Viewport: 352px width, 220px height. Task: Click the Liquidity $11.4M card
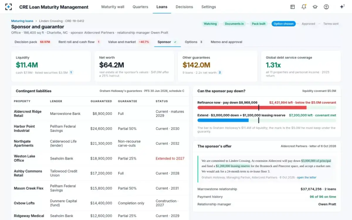[x=51, y=66]
